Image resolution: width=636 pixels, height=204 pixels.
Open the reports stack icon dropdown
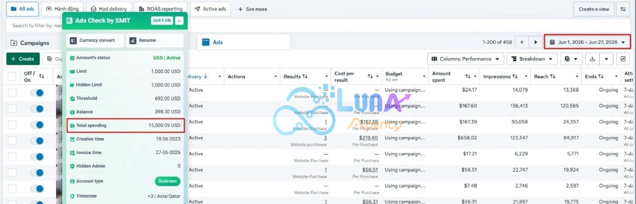(572, 59)
